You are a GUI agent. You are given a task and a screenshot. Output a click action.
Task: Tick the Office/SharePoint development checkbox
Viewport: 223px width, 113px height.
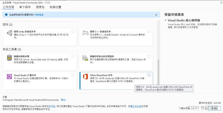tap(149, 75)
